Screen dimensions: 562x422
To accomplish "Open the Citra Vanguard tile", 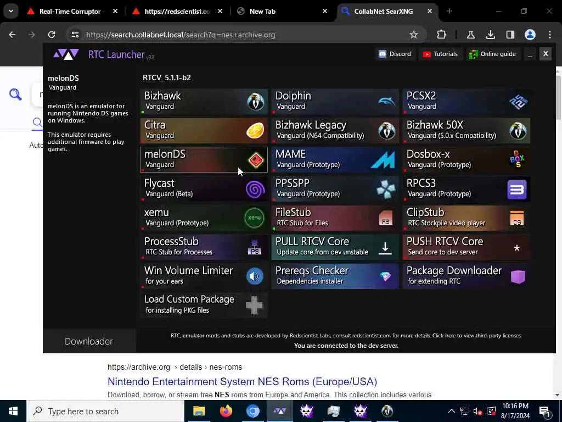I will coord(204,130).
